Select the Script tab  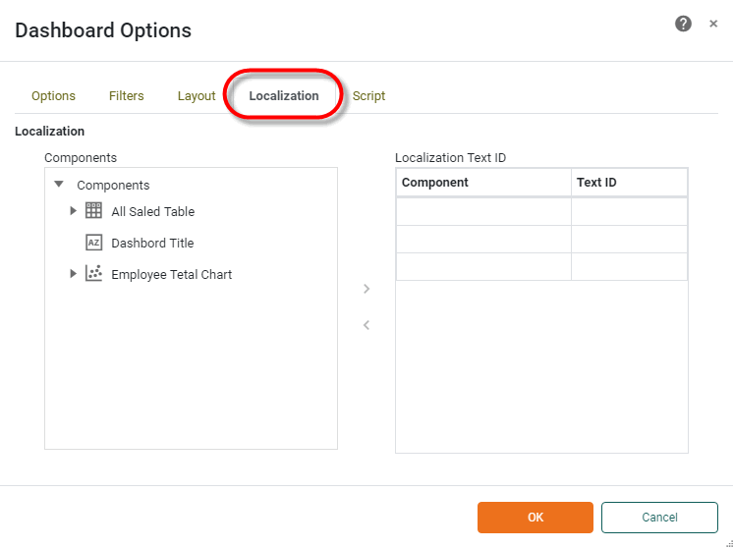pos(368,96)
